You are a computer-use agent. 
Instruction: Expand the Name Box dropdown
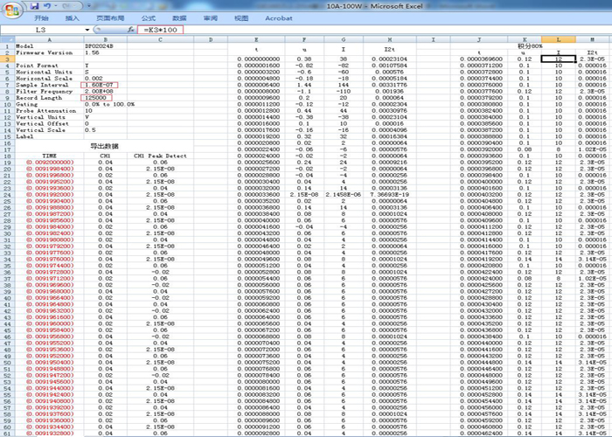pyautogui.click(x=87, y=30)
